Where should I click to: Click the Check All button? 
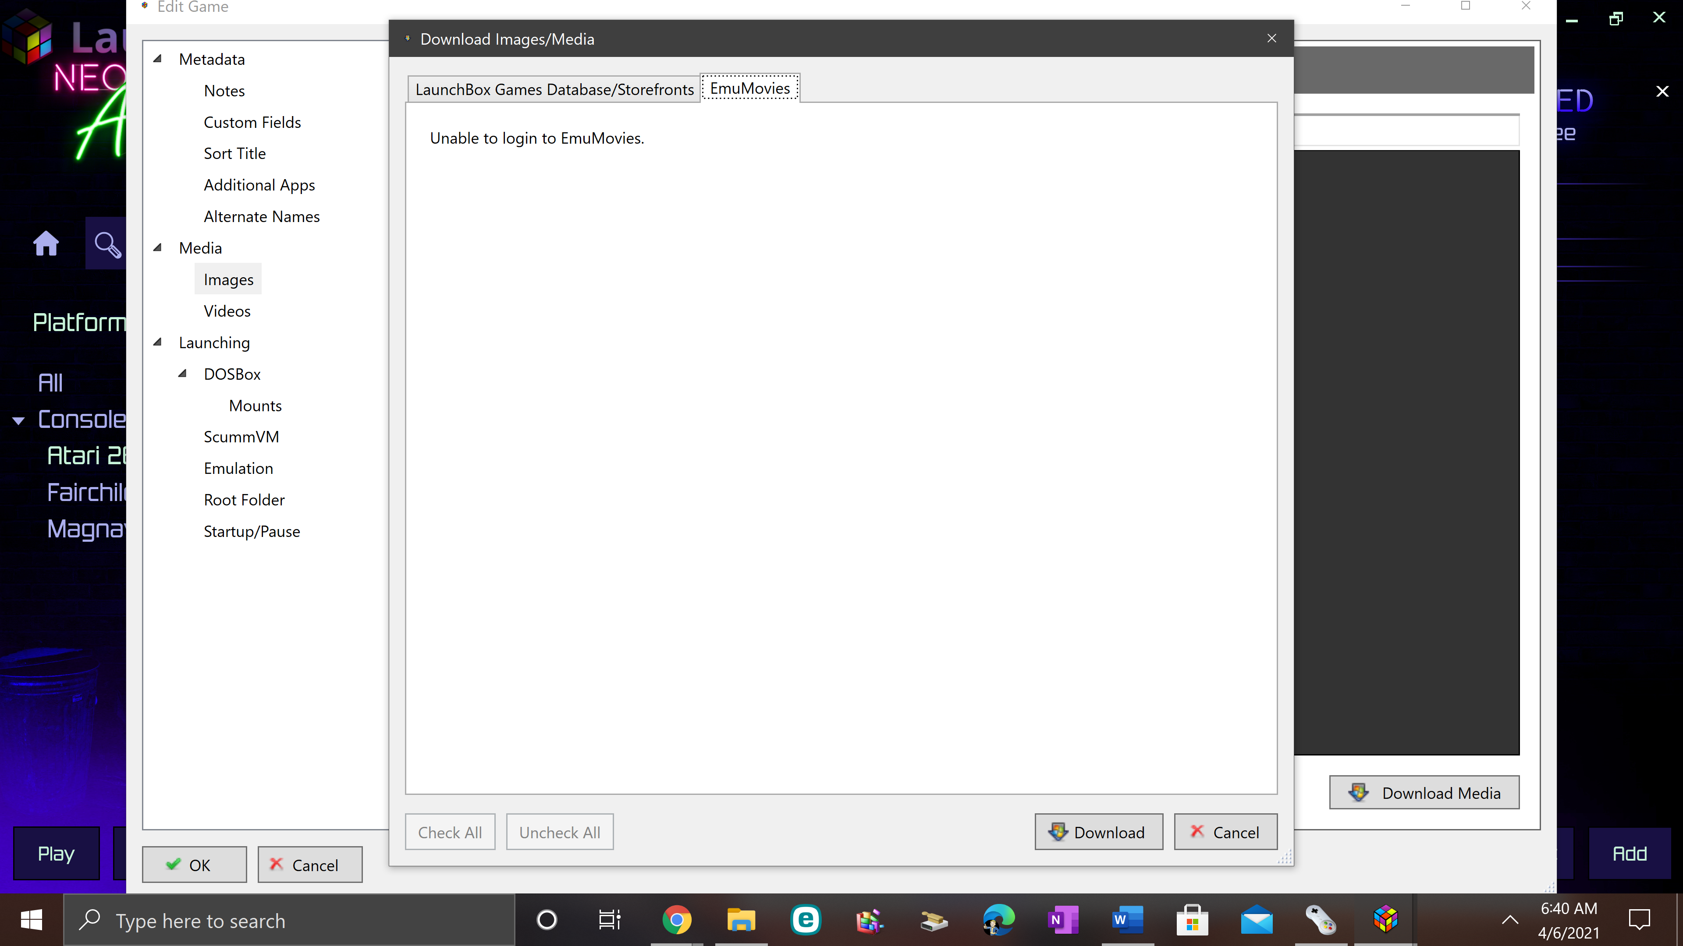click(450, 832)
